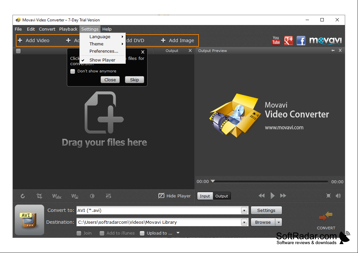This screenshot has width=358, height=253.
Task: Close the Settings menu via its title
Action: [x=90, y=29]
